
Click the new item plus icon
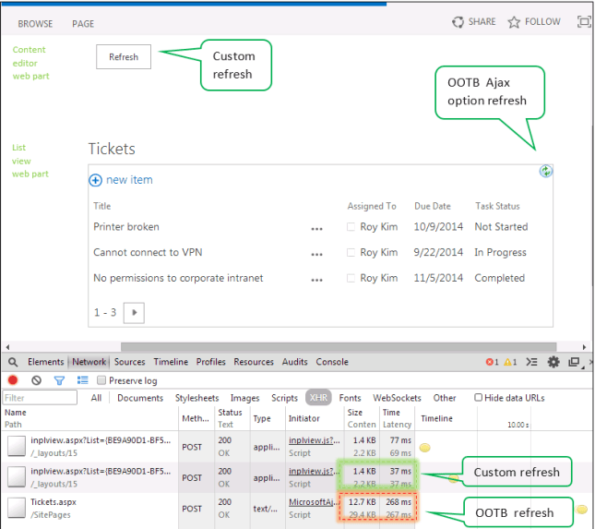pos(95,180)
